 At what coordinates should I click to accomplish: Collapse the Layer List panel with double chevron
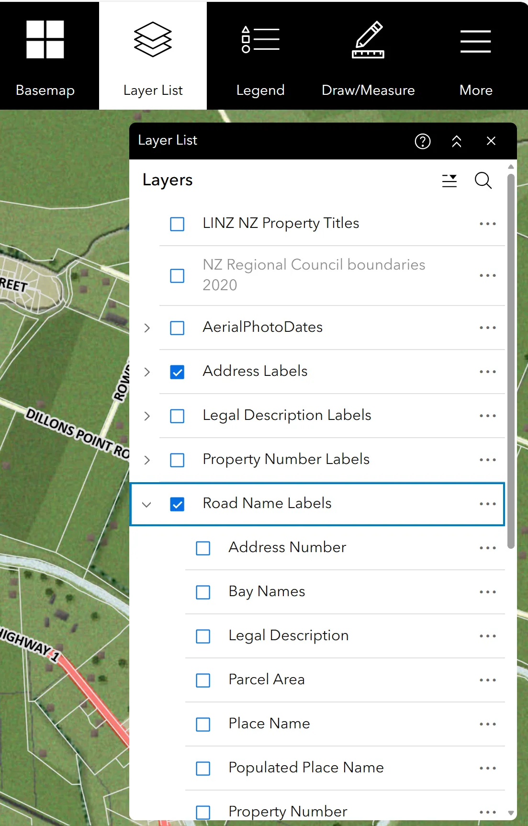(457, 141)
